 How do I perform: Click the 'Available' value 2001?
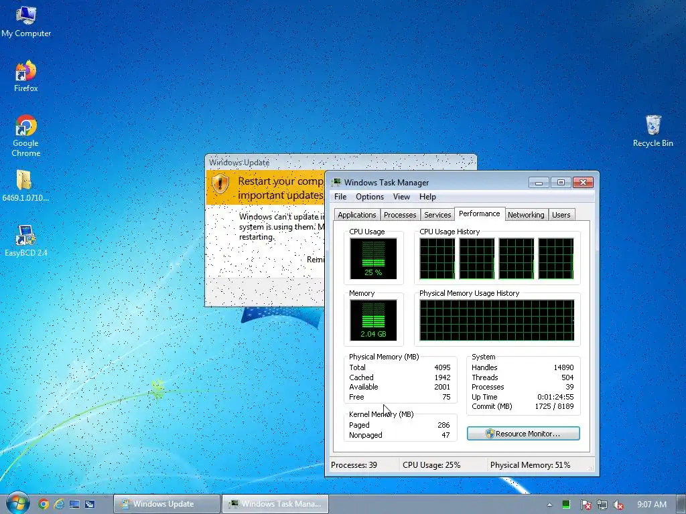(442, 387)
